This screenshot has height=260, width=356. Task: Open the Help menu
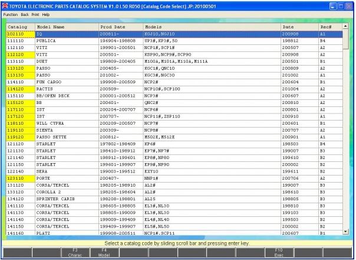[x=46, y=15]
